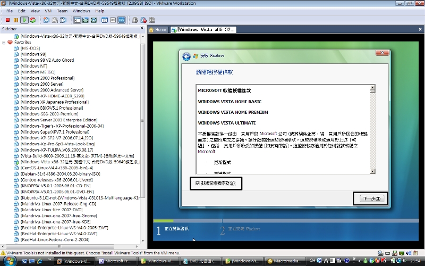Select Windows 2000 Professional entry

tap(48, 78)
